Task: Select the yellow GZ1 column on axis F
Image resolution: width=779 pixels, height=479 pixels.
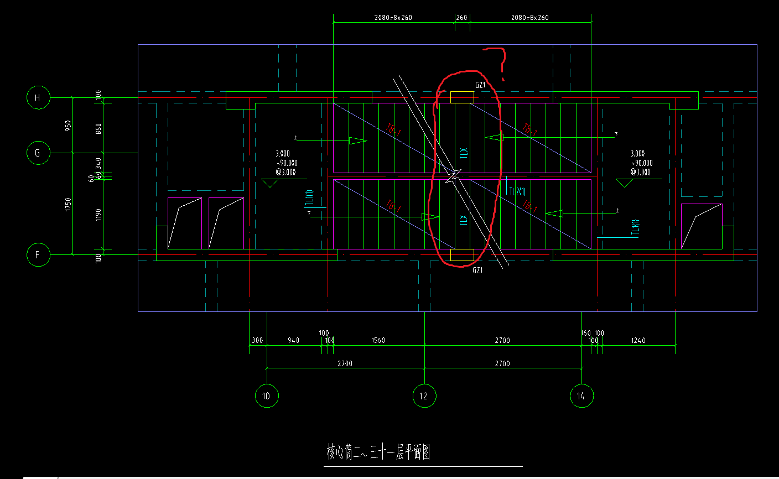Action: (x=462, y=255)
